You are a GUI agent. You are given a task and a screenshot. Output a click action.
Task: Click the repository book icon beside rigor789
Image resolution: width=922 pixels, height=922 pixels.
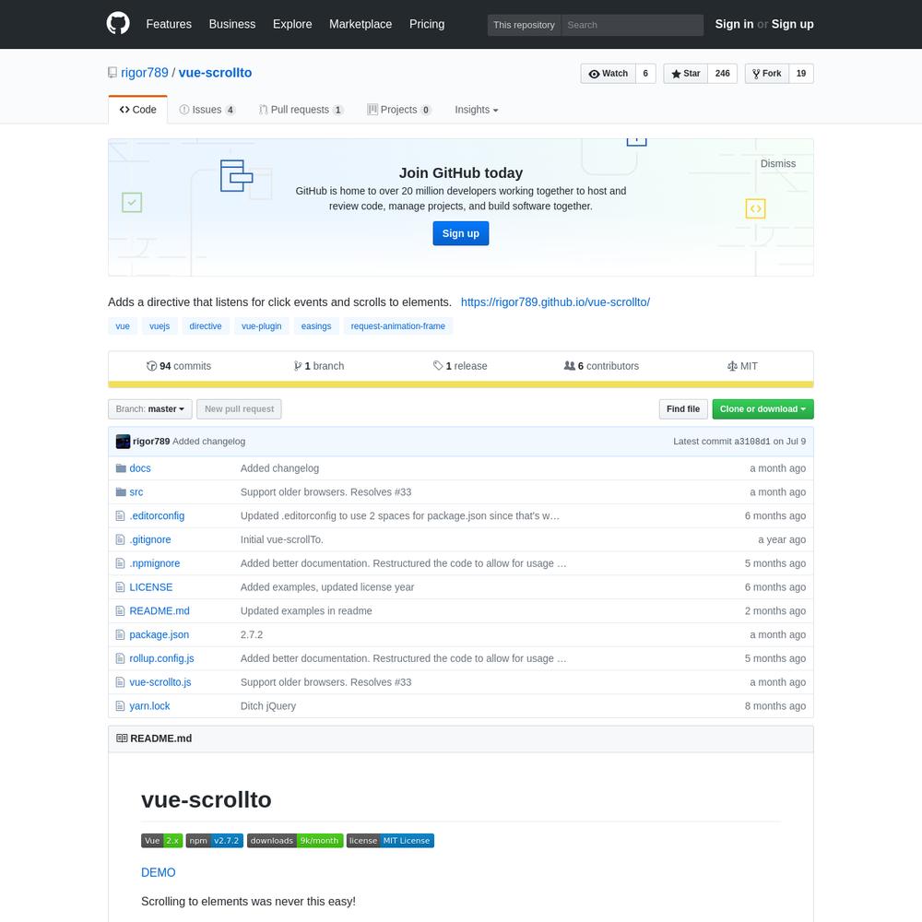[112, 73]
